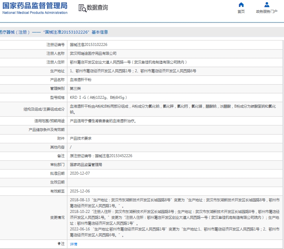Select remark 原注册证编号：国械注准20153452226

tap(101, 156)
